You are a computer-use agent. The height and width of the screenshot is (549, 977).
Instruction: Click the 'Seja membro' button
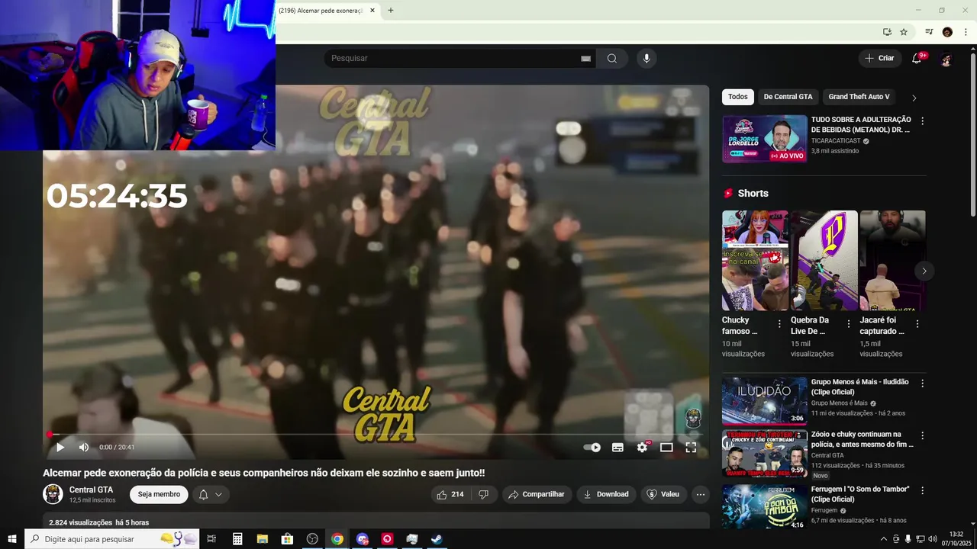(159, 494)
